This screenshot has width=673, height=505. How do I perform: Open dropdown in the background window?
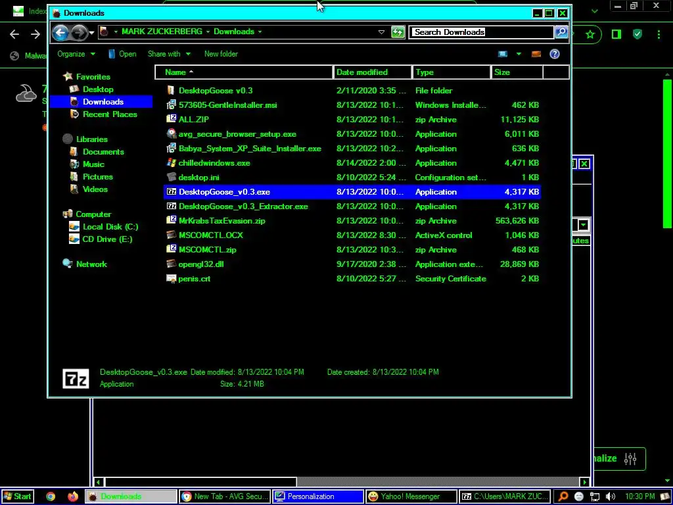point(584,225)
